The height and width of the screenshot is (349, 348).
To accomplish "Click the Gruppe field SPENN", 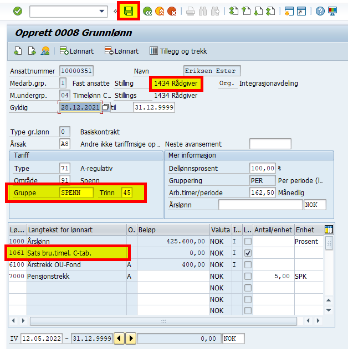I will (x=76, y=192).
